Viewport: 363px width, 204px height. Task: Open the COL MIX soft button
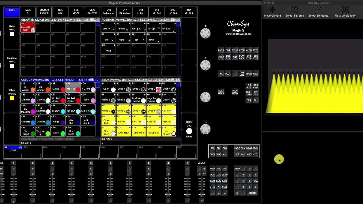(x=60, y=12)
